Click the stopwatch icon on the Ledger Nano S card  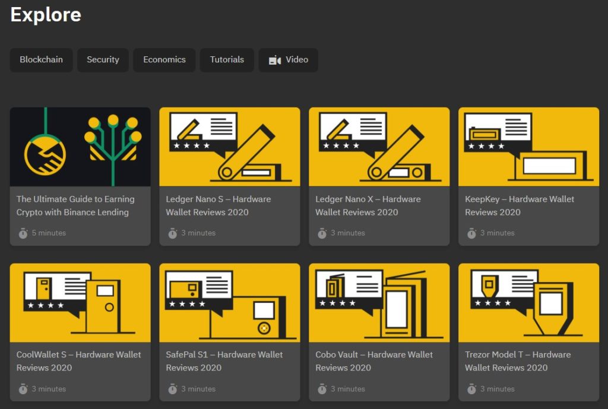coord(173,233)
